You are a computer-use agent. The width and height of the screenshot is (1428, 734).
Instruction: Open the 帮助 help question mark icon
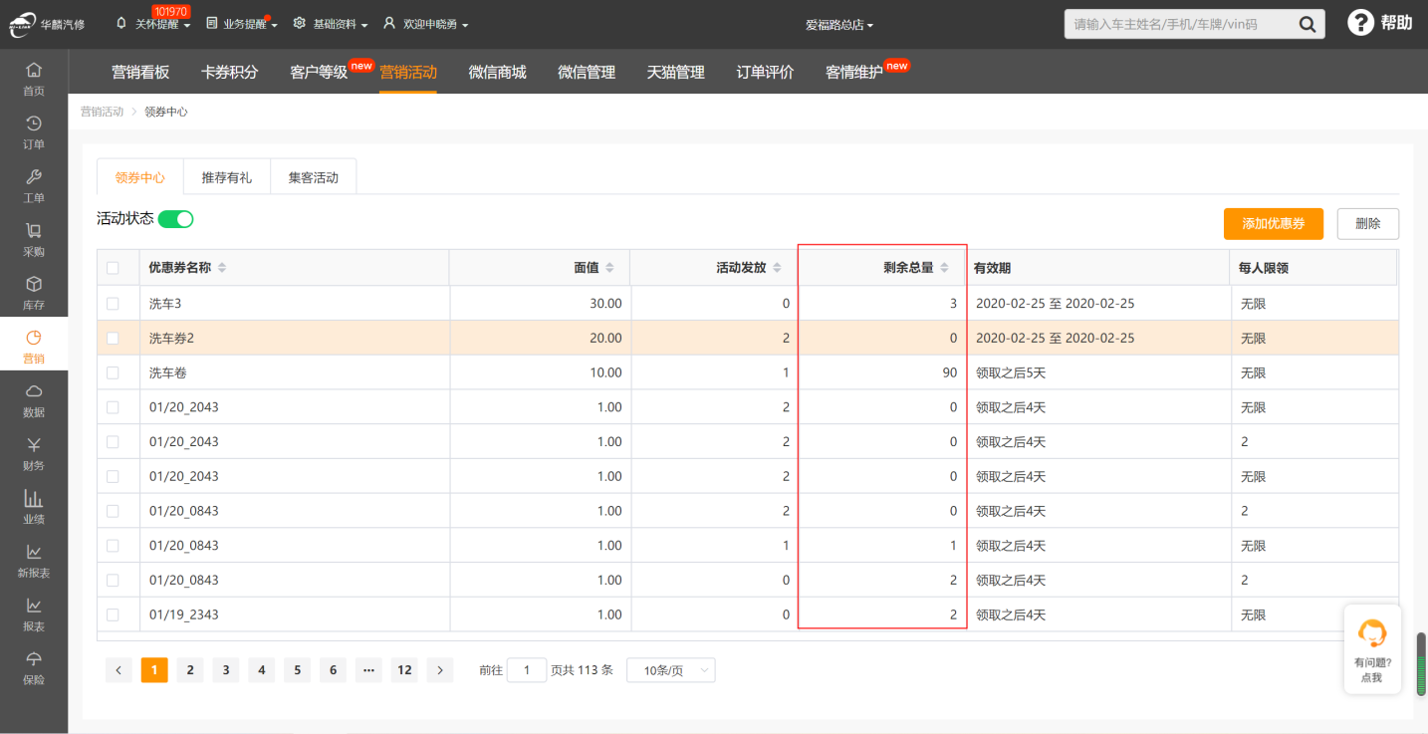(1360, 23)
